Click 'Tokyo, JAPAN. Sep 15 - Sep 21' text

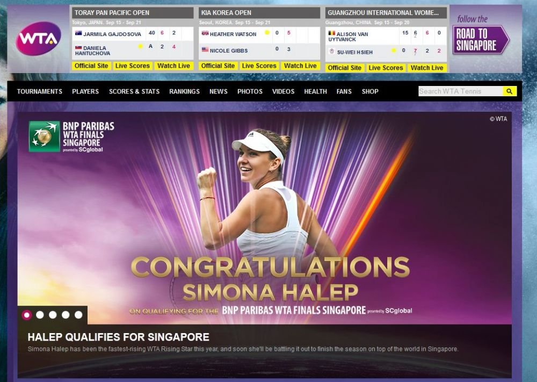[106, 23]
